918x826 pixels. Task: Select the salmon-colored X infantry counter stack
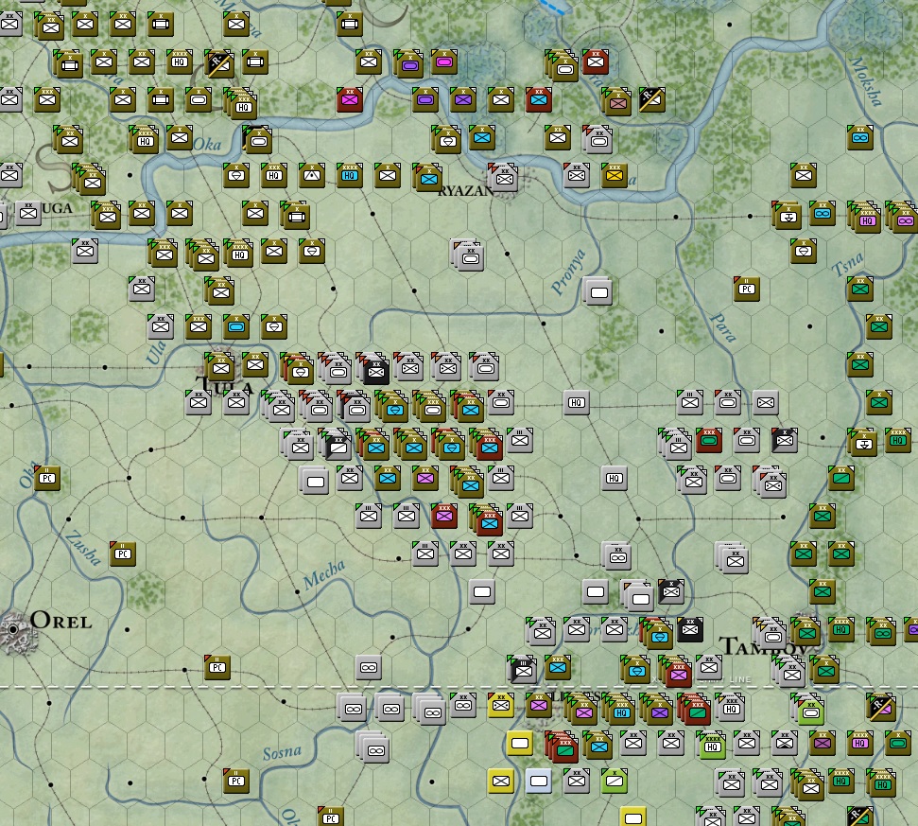pos(617,102)
